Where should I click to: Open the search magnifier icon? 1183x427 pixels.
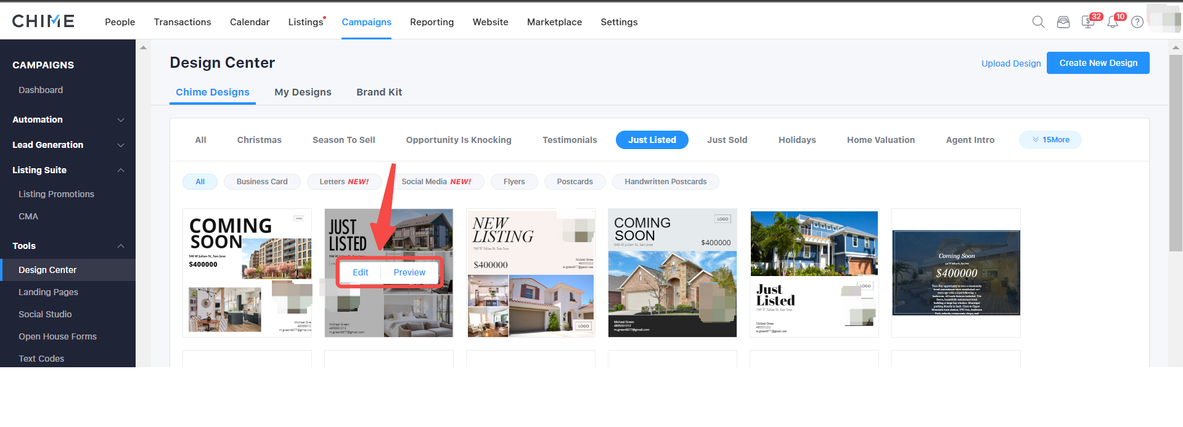pos(1038,22)
